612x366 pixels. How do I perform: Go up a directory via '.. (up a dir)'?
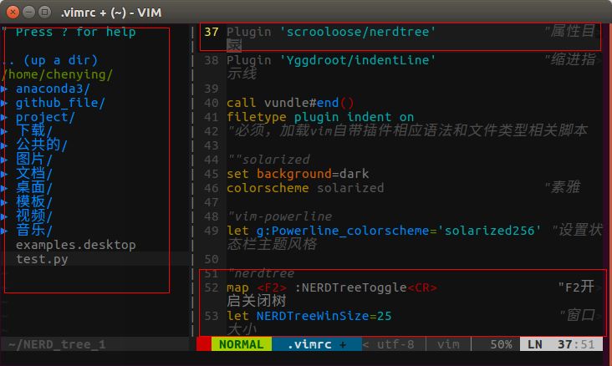[49, 60]
